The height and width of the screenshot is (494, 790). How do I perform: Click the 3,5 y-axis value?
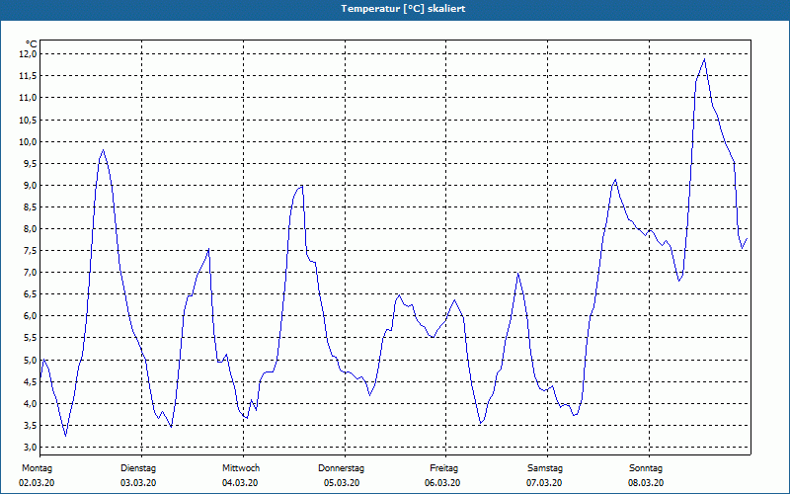coord(30,426)
